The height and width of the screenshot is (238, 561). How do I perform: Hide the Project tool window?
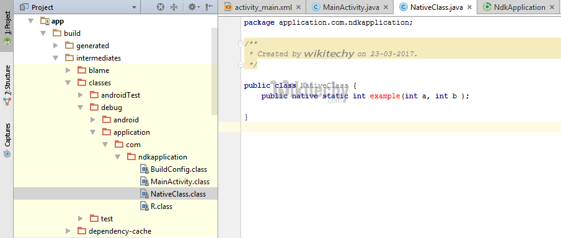(210, 7)
